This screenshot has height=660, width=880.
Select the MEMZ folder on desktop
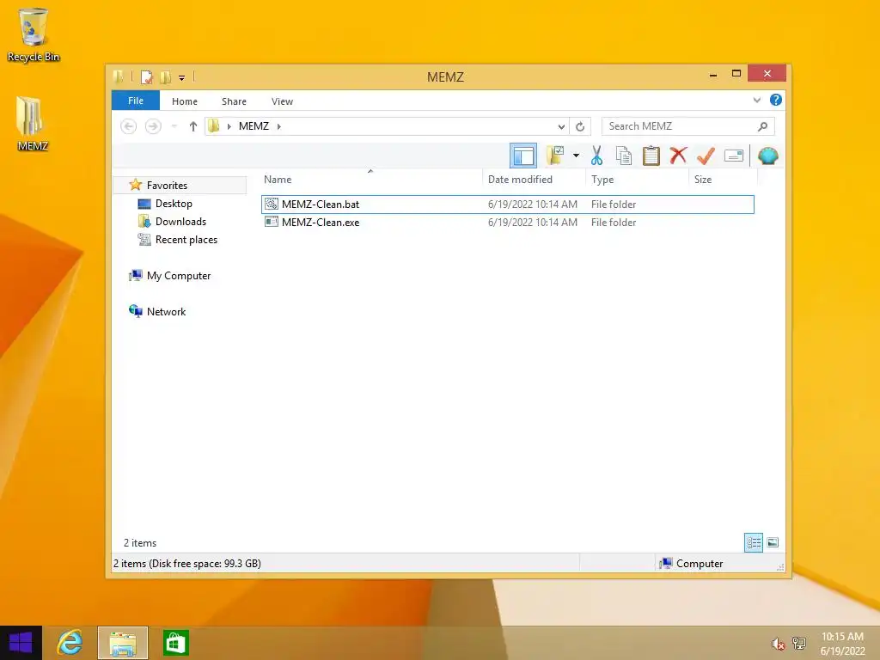point(32,125)
